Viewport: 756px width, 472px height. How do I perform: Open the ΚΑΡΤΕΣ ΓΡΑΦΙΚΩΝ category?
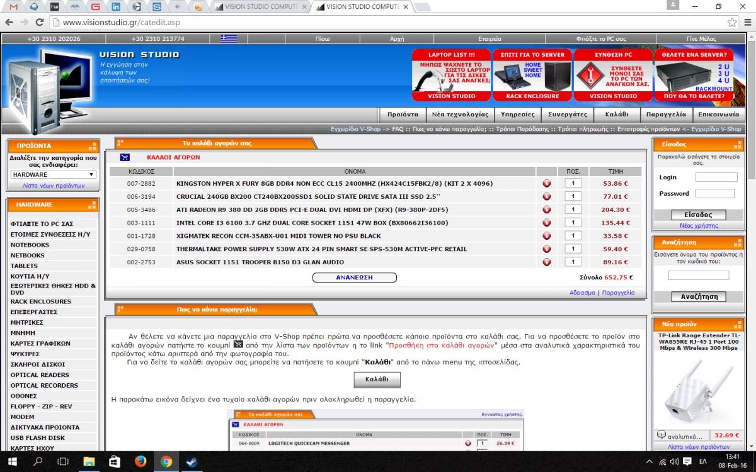[x=40, y=344]
